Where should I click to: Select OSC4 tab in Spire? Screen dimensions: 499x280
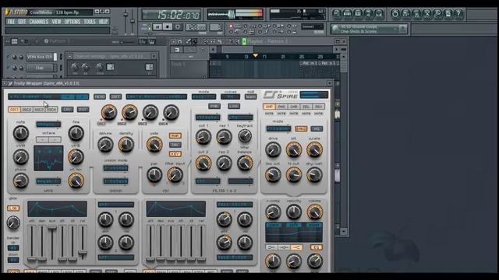[x=51, y=110]
